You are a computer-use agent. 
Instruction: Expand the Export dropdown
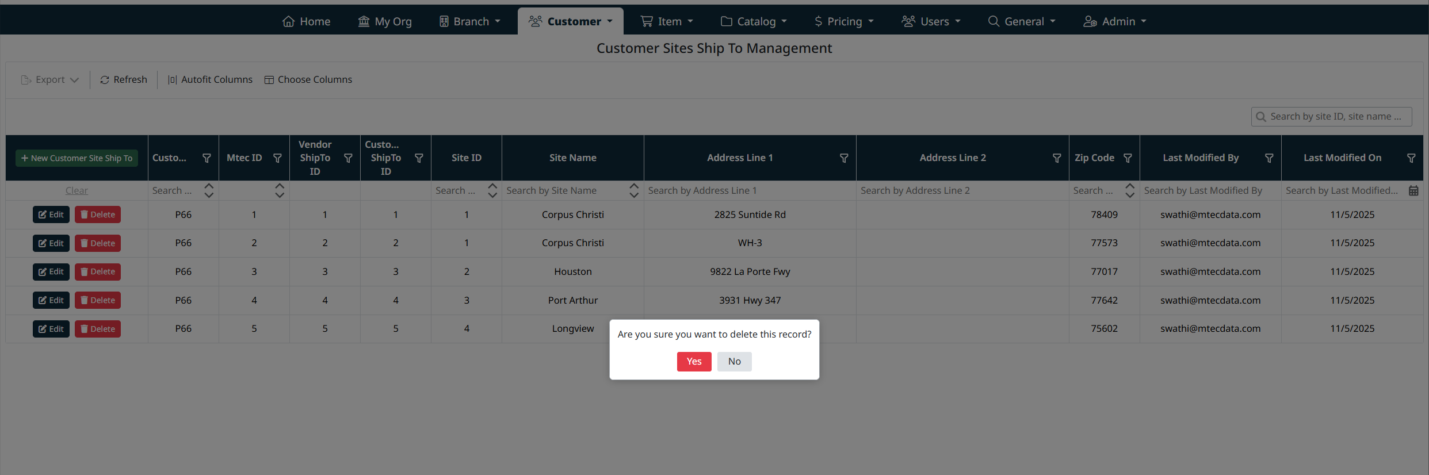(50, 79)
